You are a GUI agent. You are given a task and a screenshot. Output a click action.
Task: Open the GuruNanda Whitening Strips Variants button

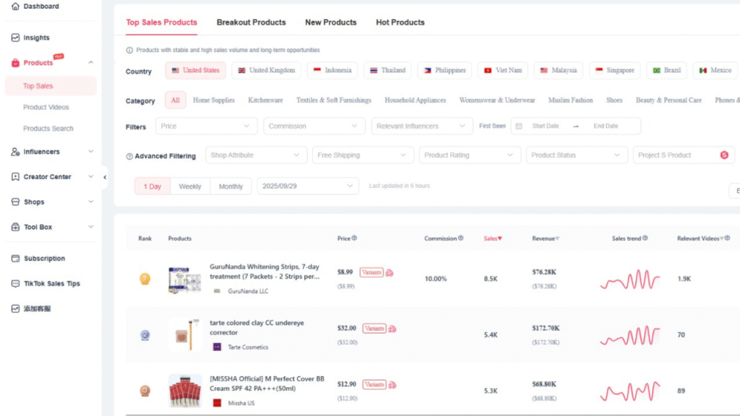coord(371,272)
